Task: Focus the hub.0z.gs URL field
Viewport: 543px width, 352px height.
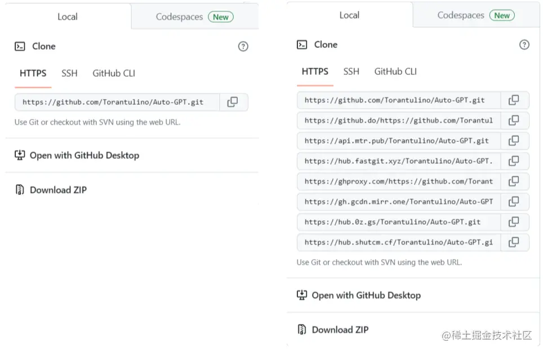Action: coord(399,222)
